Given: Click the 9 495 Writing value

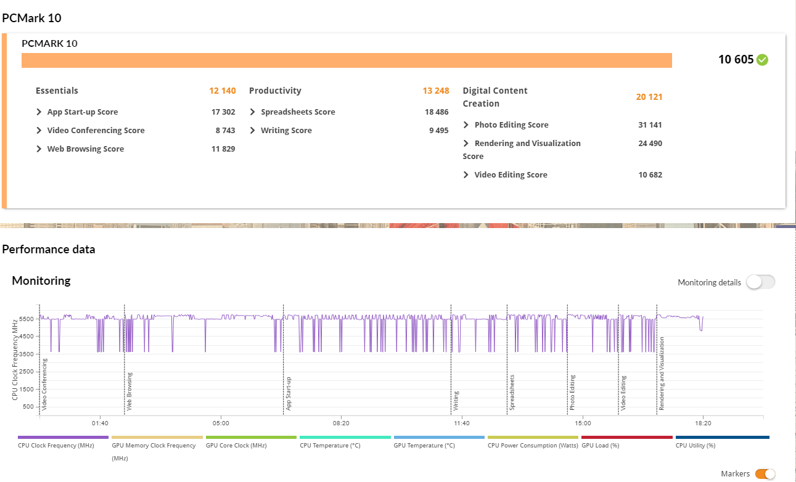Looking at the screenshot, I should [438, 131].
